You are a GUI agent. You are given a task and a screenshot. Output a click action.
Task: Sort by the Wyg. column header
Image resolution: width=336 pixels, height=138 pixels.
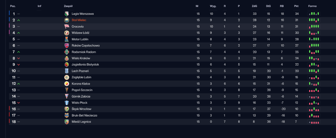point(213,6)
